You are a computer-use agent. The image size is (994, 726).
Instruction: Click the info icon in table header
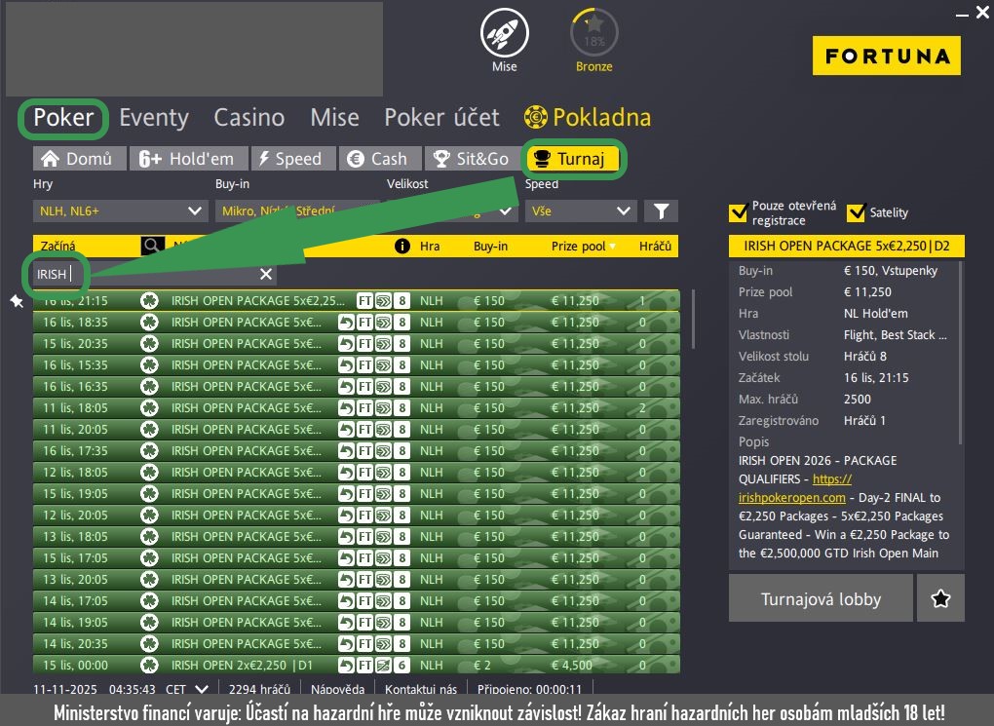pyautogui.click(x=401, y=247)
